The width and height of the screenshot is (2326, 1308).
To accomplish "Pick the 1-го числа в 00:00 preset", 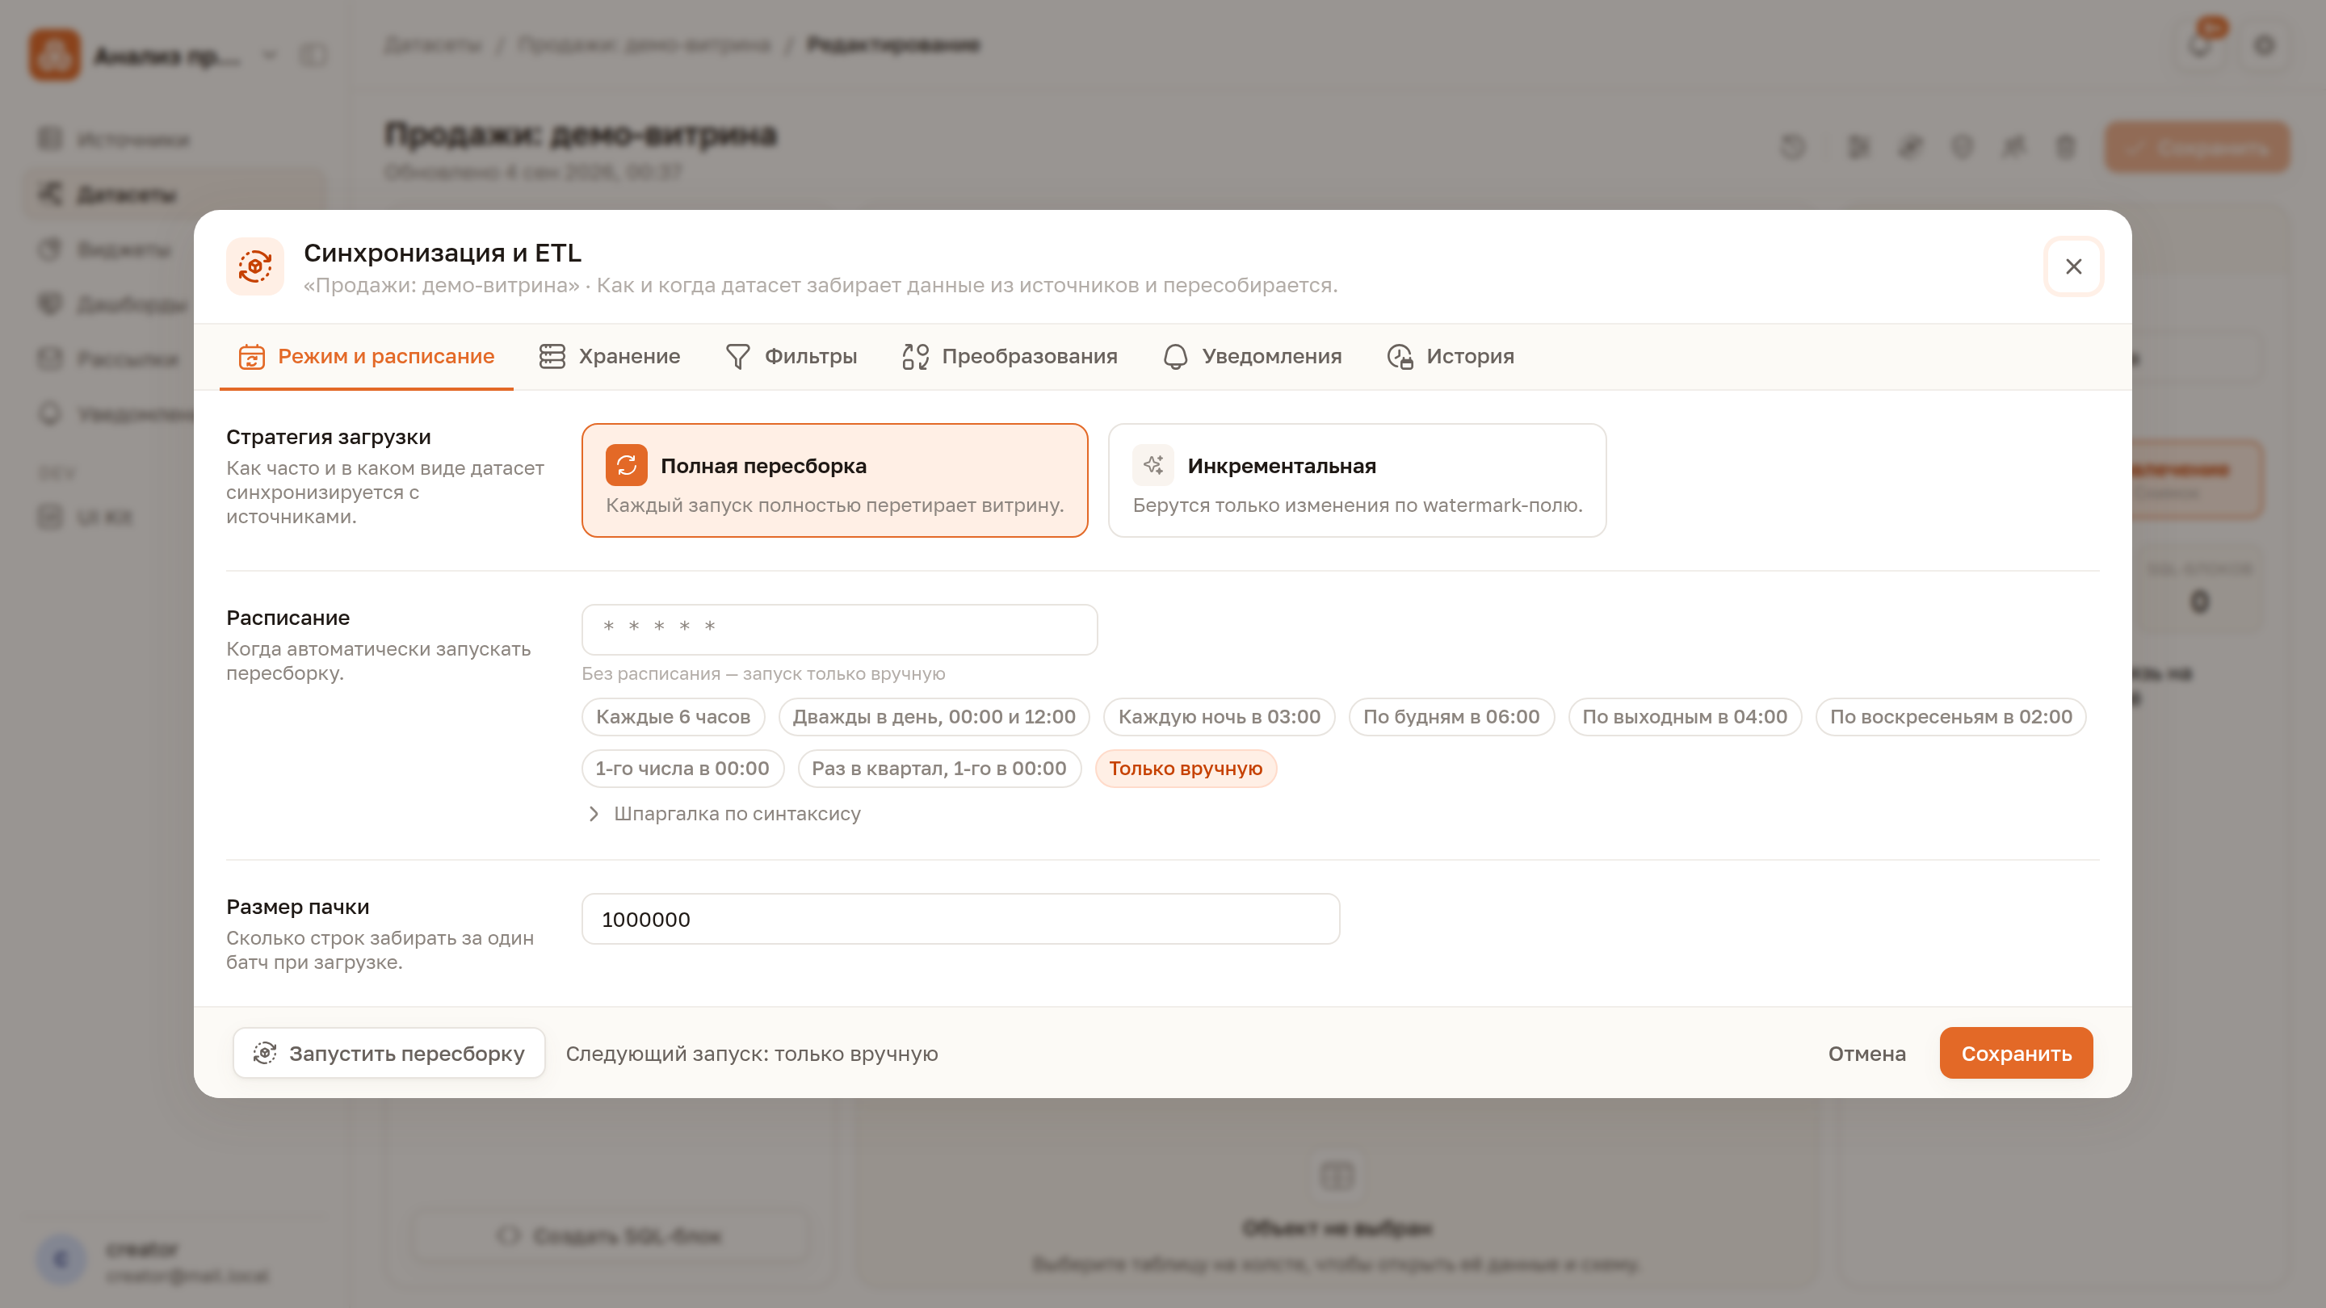I will [682, 768].
